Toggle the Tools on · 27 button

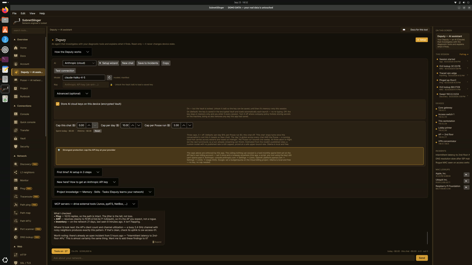[61, 251]
